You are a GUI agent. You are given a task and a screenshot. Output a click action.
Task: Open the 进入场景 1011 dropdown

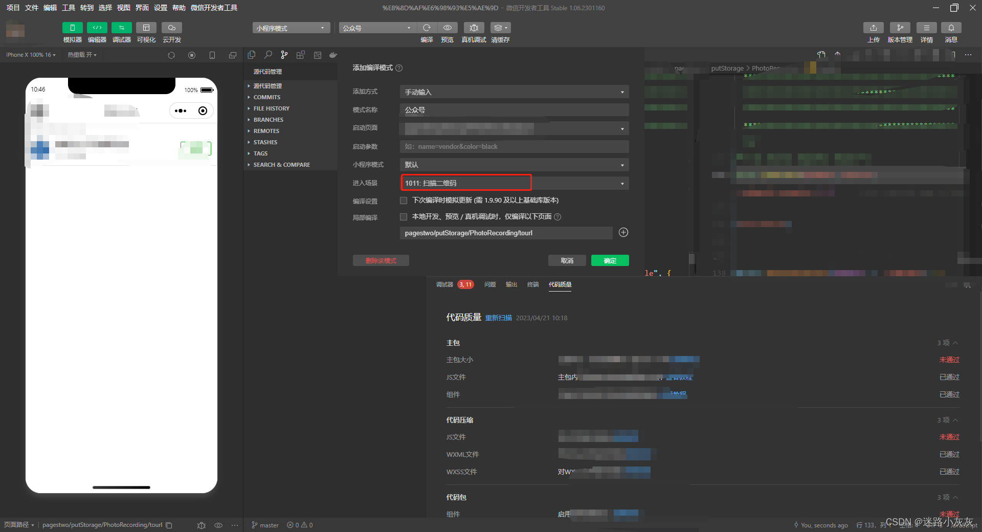point(514,183)
